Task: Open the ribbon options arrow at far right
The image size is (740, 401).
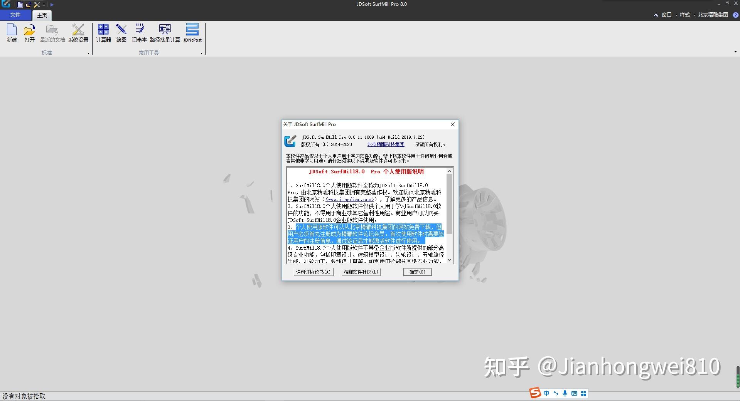Action: (x=735, y=52)
